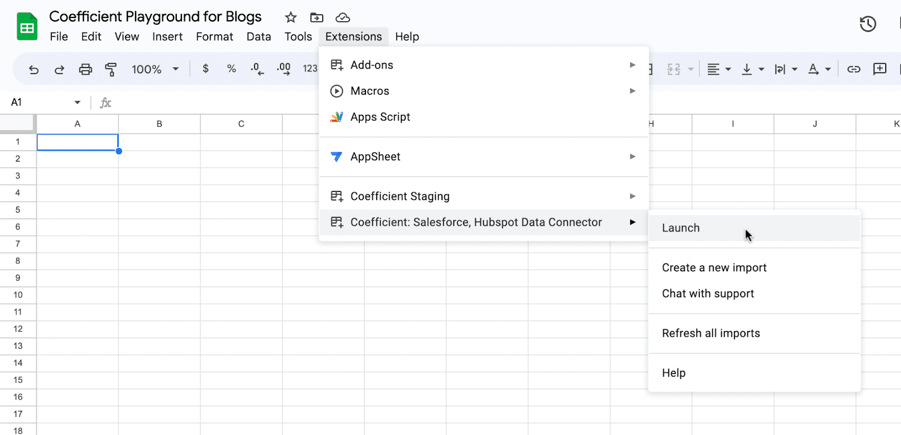The width and height of the screenshot is (901, 435).
Task: Open the horizontal align dropdown
Action: pyautogui.click(x=719, y=69)
